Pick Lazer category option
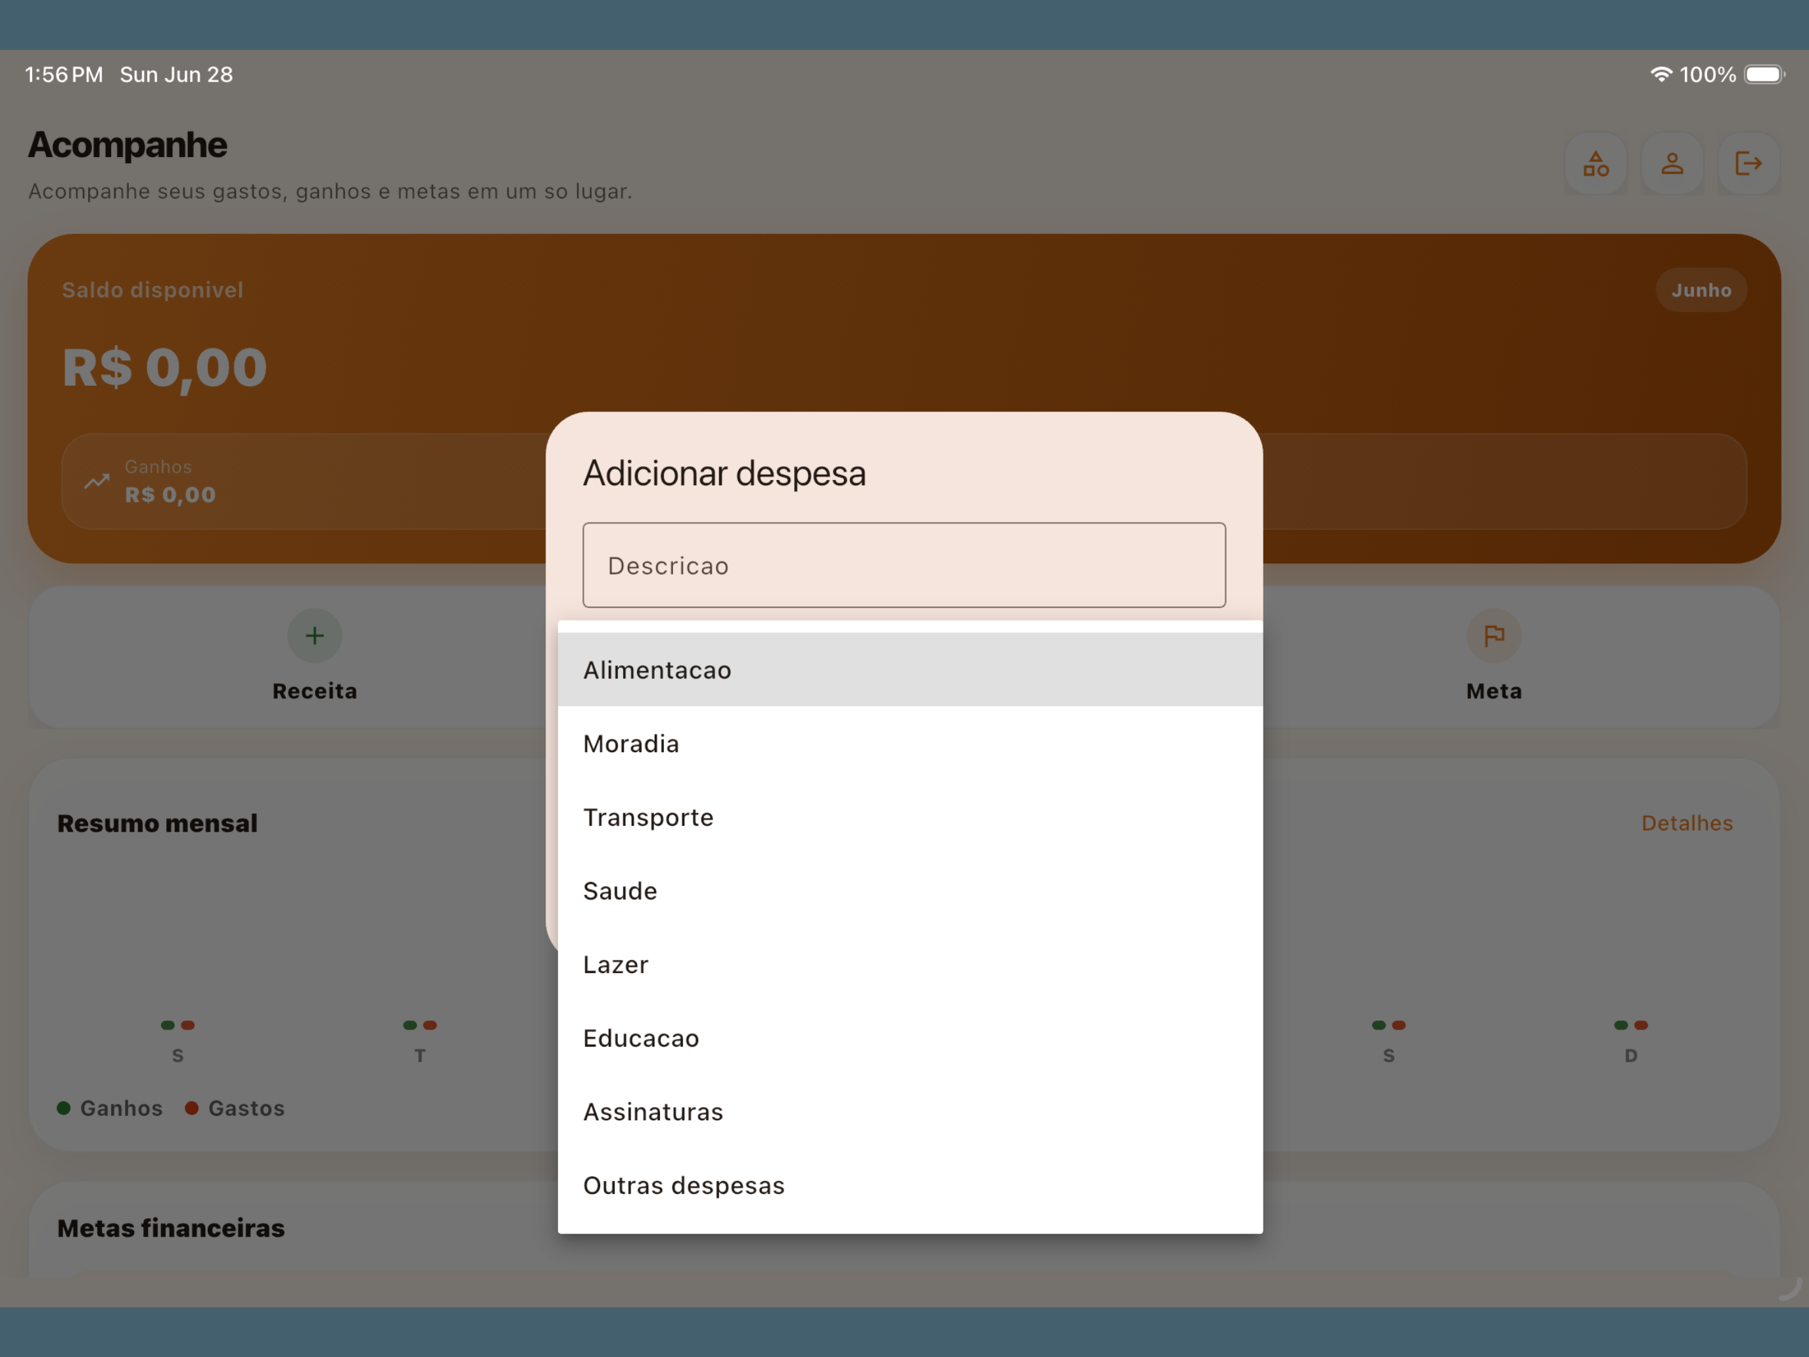The height and width of the screenshot is (1357, 1809). (910, 964)
